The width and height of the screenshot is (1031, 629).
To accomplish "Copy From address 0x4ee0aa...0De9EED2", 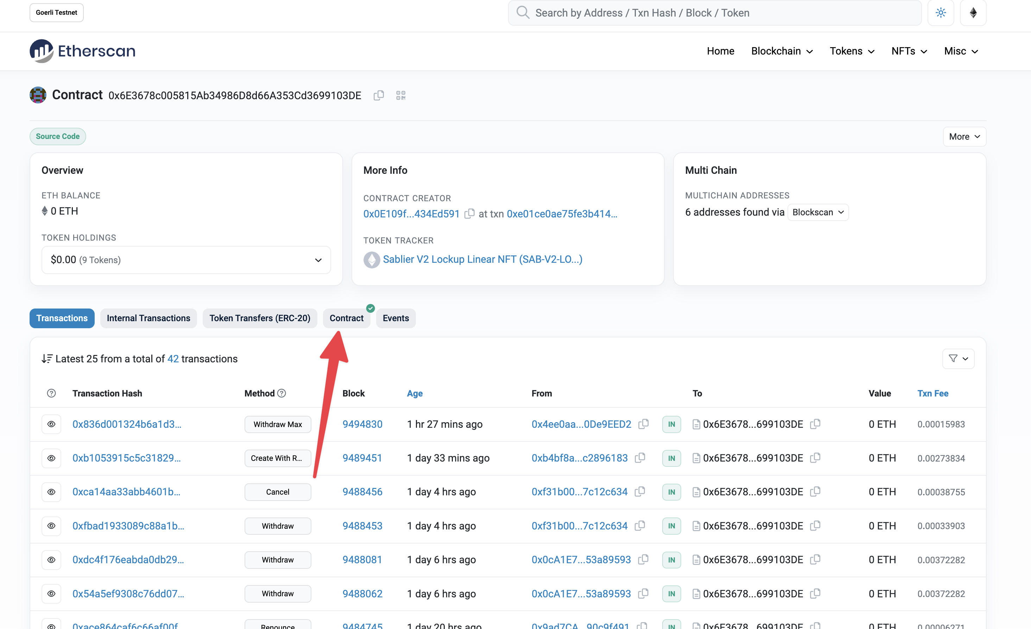I will [x=644, y=424].
